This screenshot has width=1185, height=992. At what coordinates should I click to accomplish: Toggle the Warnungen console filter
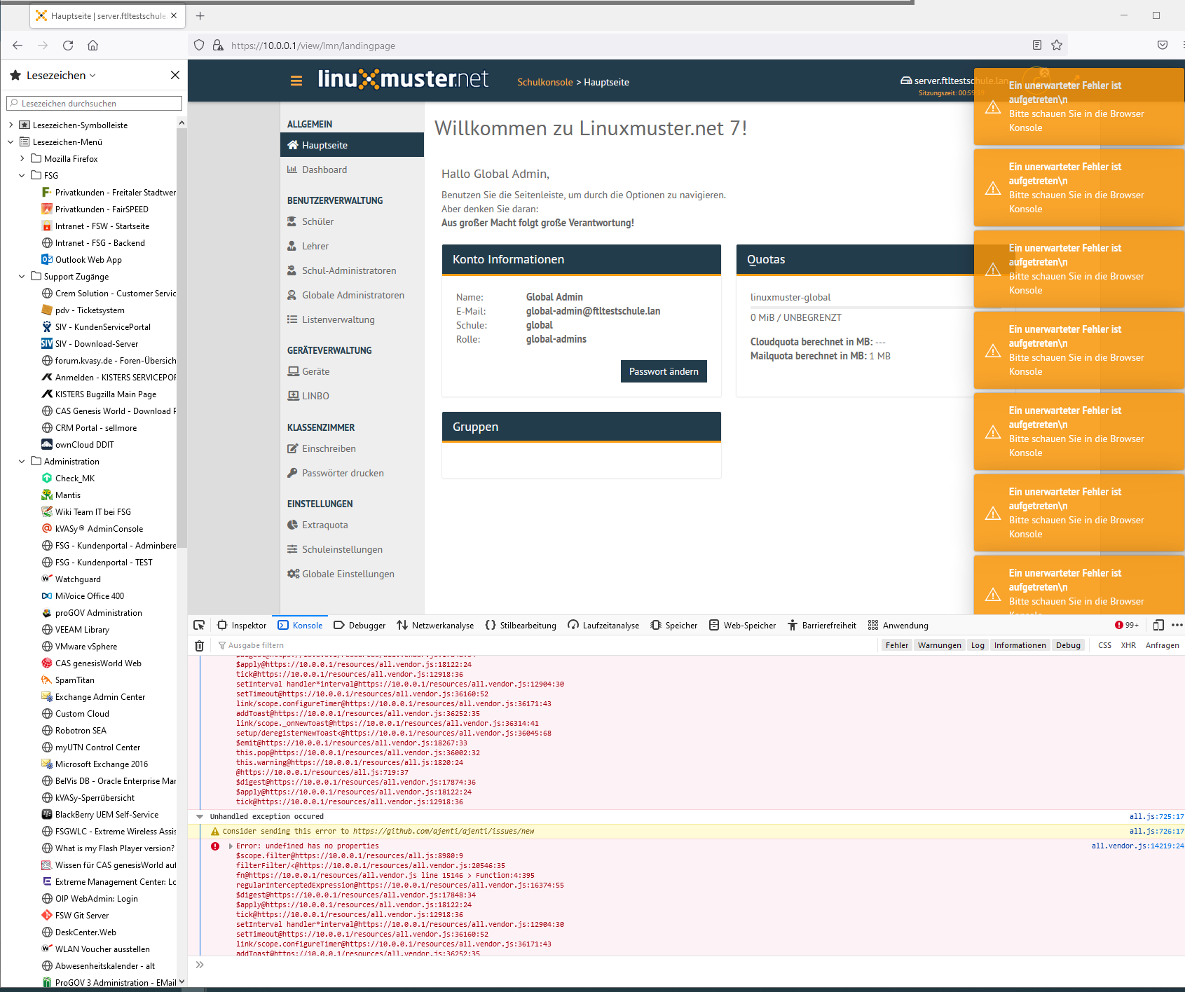pos(940,645)
